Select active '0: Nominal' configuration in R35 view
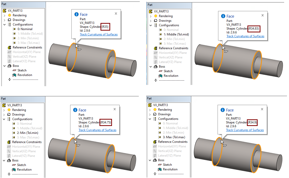The width and height of the screenshot is (289, 178). click(x=25, y=29)
